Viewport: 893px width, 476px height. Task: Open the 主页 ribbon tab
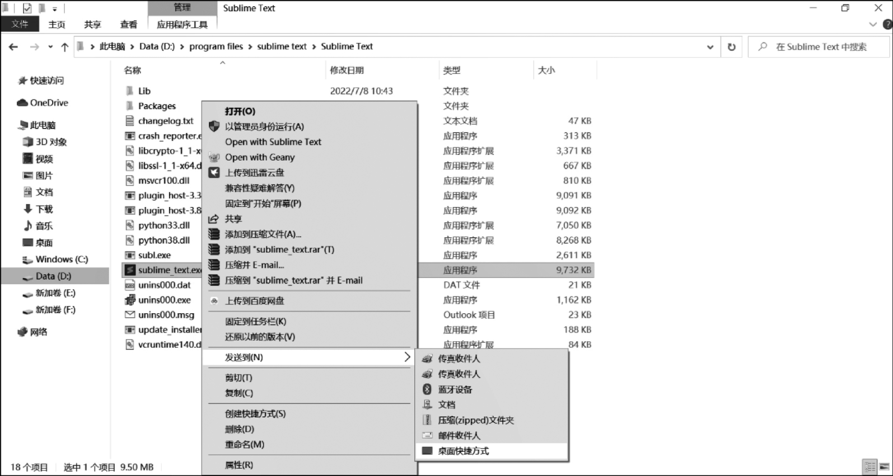[57, 24]
